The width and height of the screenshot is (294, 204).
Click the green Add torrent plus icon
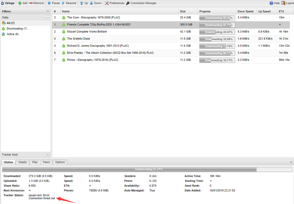coord(20,3)
